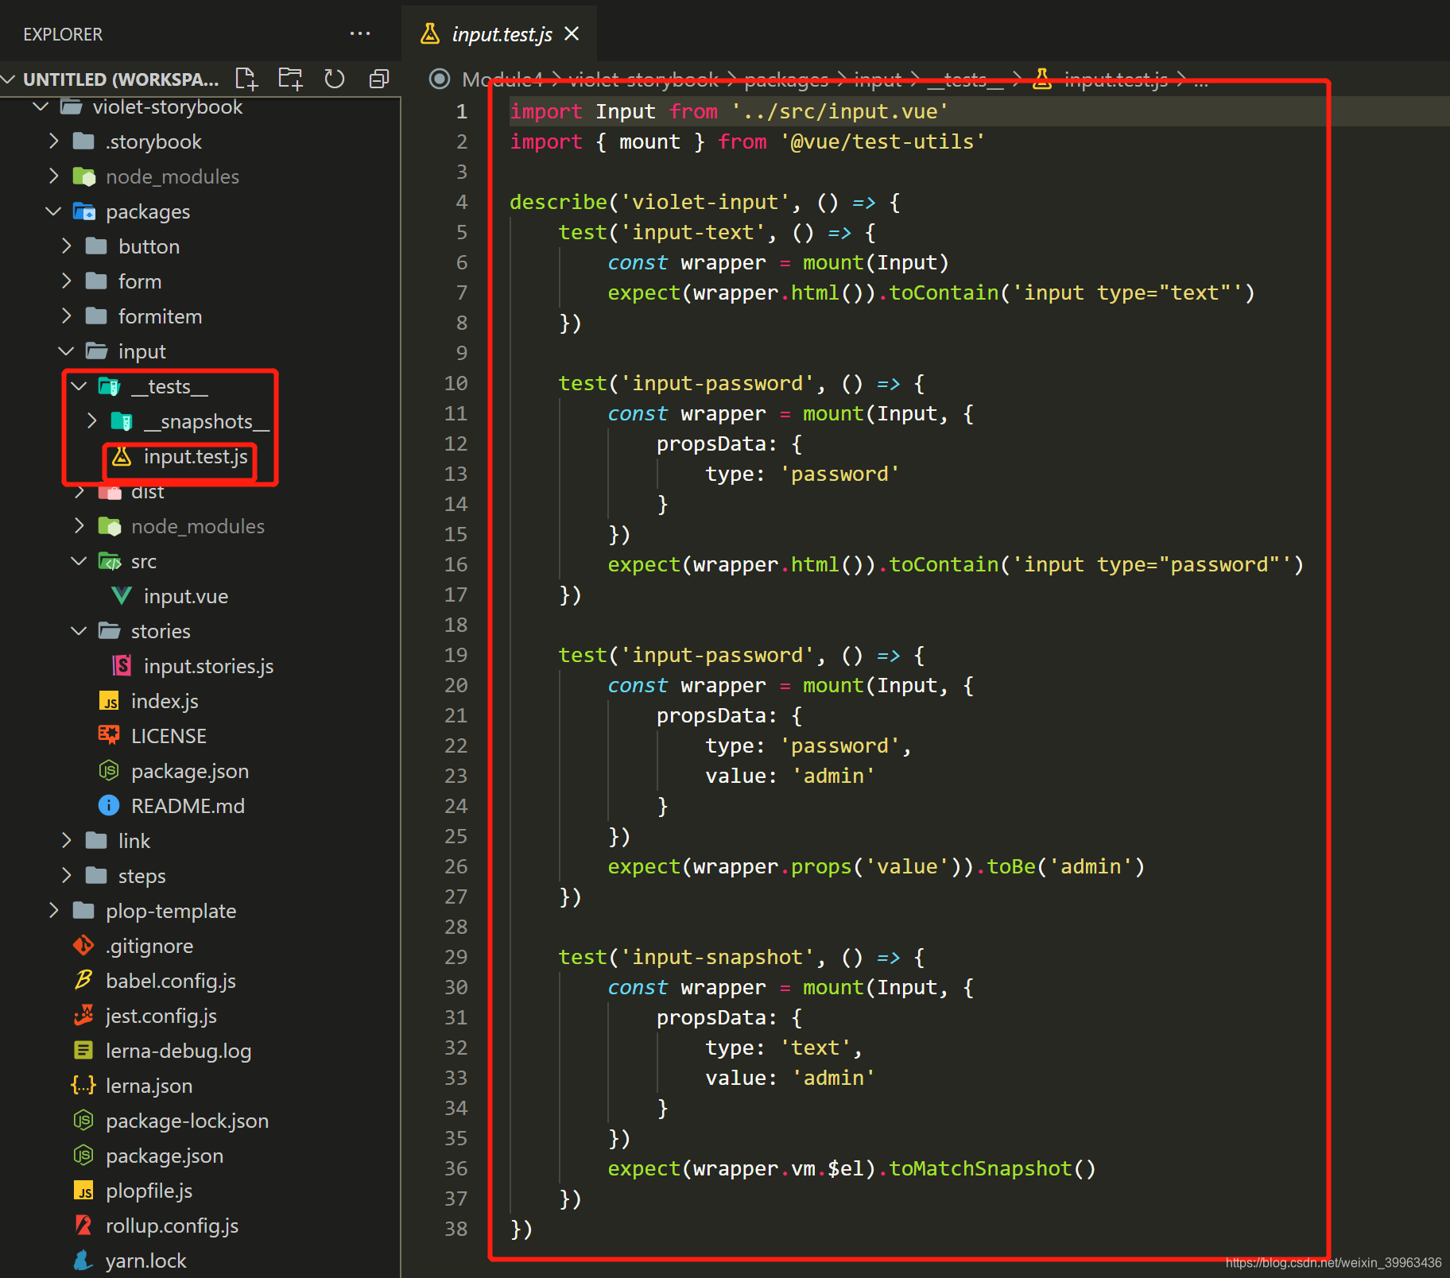Expand the button package folder
Viewport: 1450px width, 1278px height.
point(67,246)
